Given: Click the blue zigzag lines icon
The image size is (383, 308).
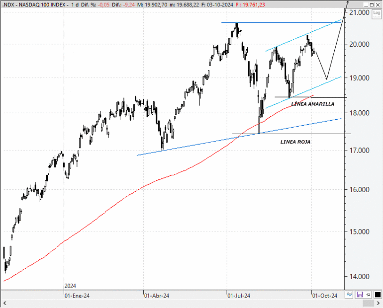Looking at the screenshot, I should (x=349, y=295).
